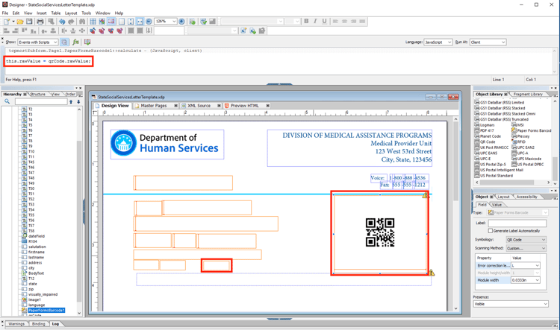Click the Zoom In plus icon

(181, 22)
